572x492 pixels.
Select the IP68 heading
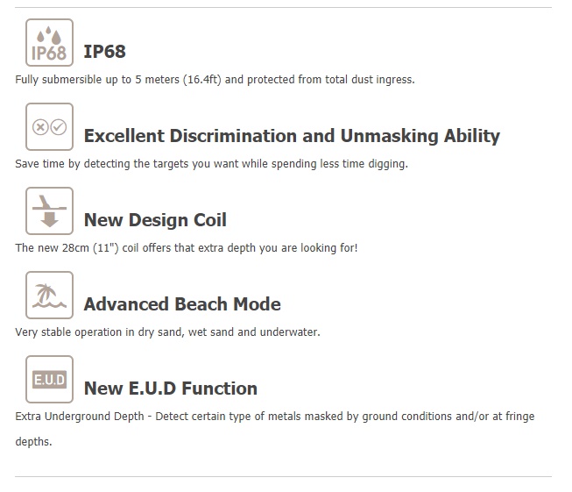[x=105, y=52]
